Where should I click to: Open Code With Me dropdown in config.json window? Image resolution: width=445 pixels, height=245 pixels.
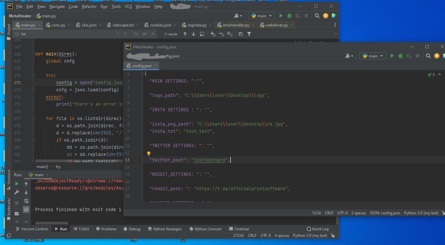(349, 56)
